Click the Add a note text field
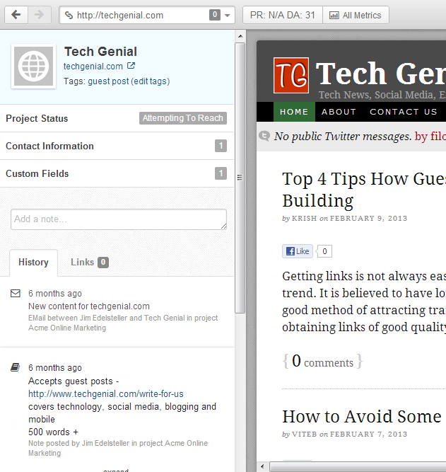Screen dimensions: 446x472 pos(119,219)
